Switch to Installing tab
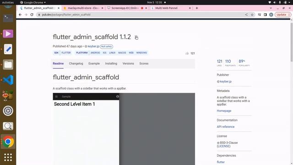This screenshot has height=165, width=293. (111, 64)
